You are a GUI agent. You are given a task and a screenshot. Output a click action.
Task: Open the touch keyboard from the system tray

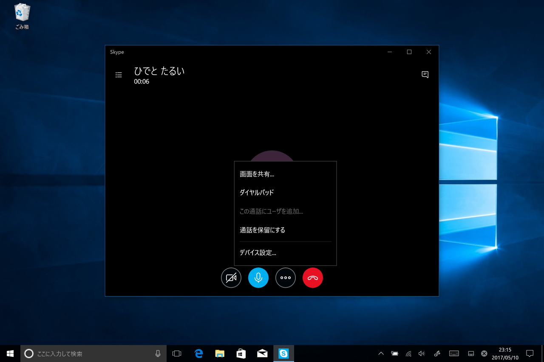coord(454,353)
